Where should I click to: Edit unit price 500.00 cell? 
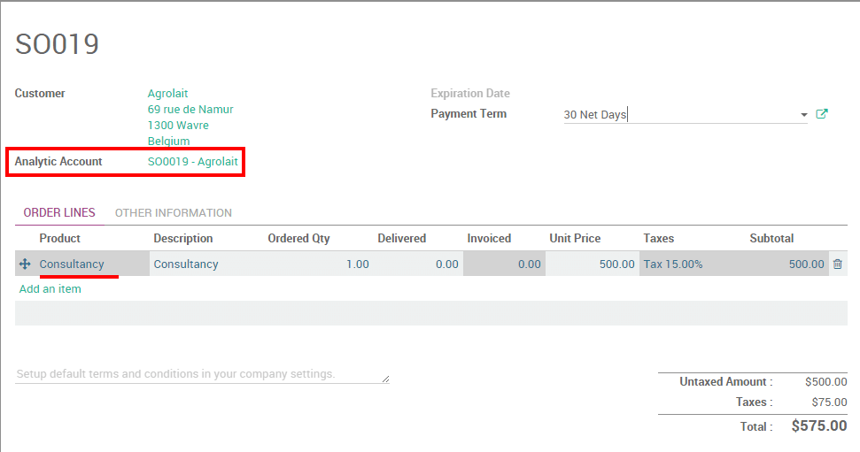pos(593,264)
